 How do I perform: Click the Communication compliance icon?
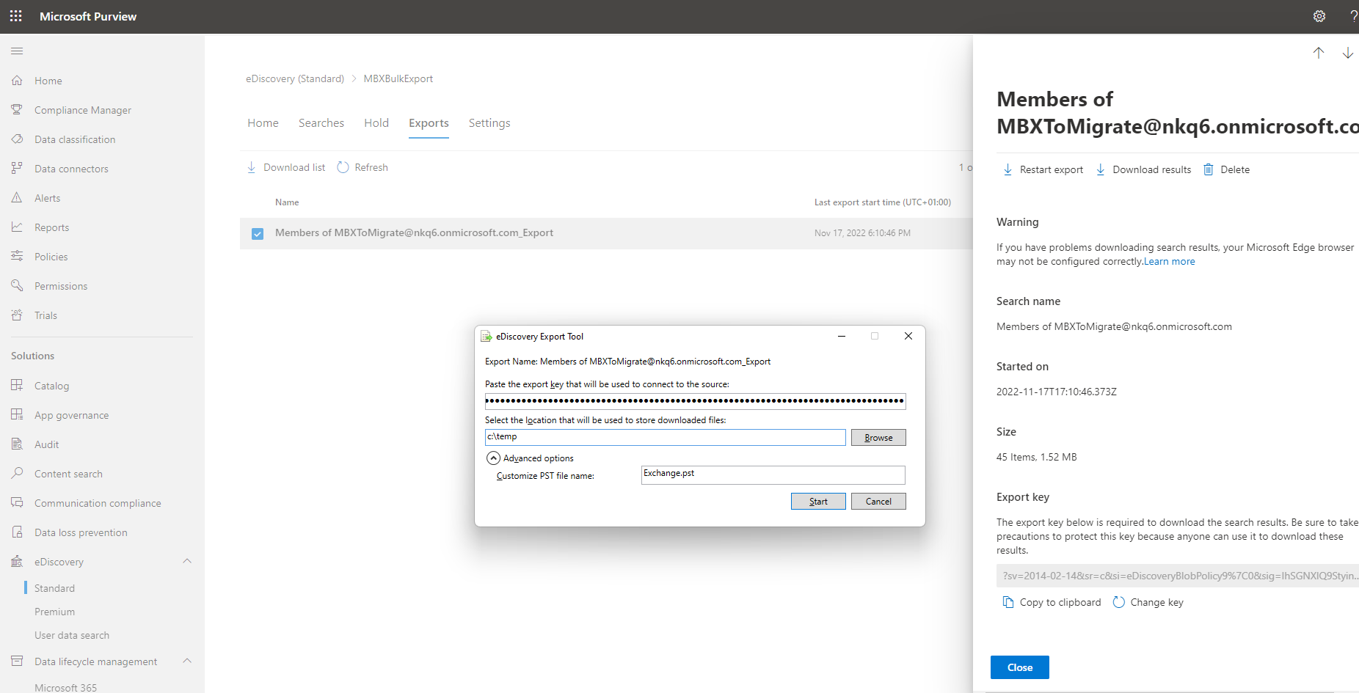[17, 503]
